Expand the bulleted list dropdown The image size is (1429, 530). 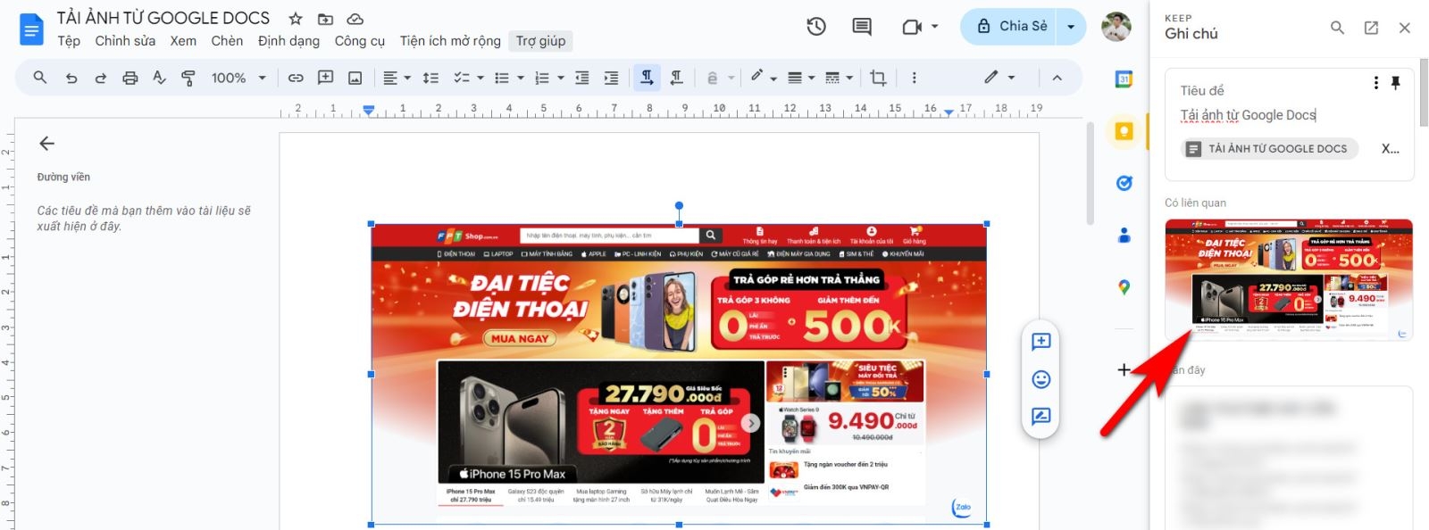click(521, 79)
